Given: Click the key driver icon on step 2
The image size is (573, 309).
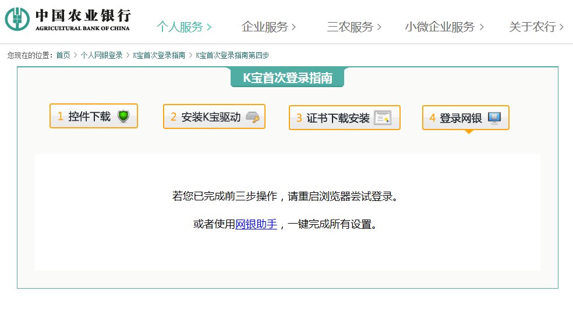Looking at the screenshot, I should (253, 117).
